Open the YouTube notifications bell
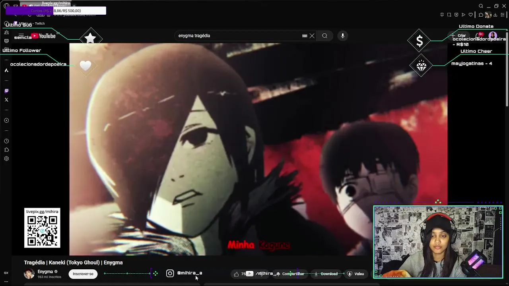The image size is (509, 286). [x=479, y=36]
